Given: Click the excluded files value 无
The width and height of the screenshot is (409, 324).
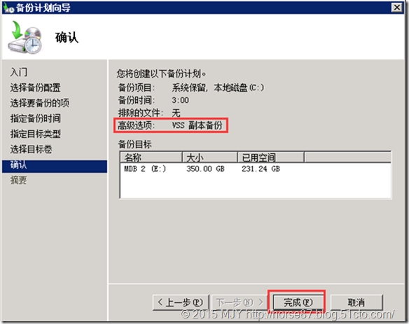Looking at the screenshot, I should coord(176,113).
